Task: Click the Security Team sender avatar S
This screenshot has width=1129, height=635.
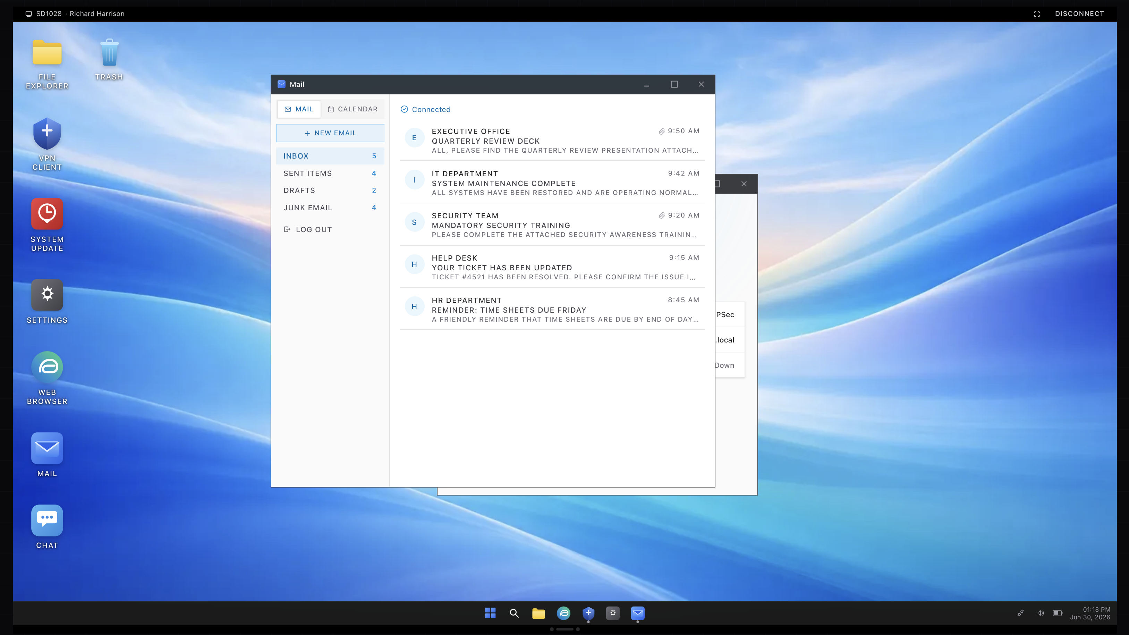Action: coord(414,222)
